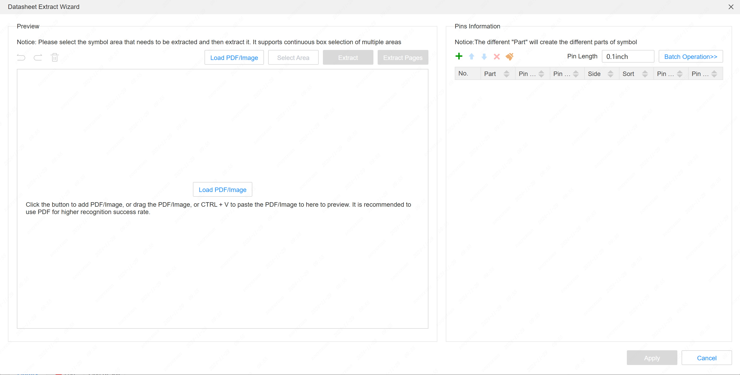Close the Datasheet Extract Wizard
This screenshot has height=375, width=740.
(731, 7)
